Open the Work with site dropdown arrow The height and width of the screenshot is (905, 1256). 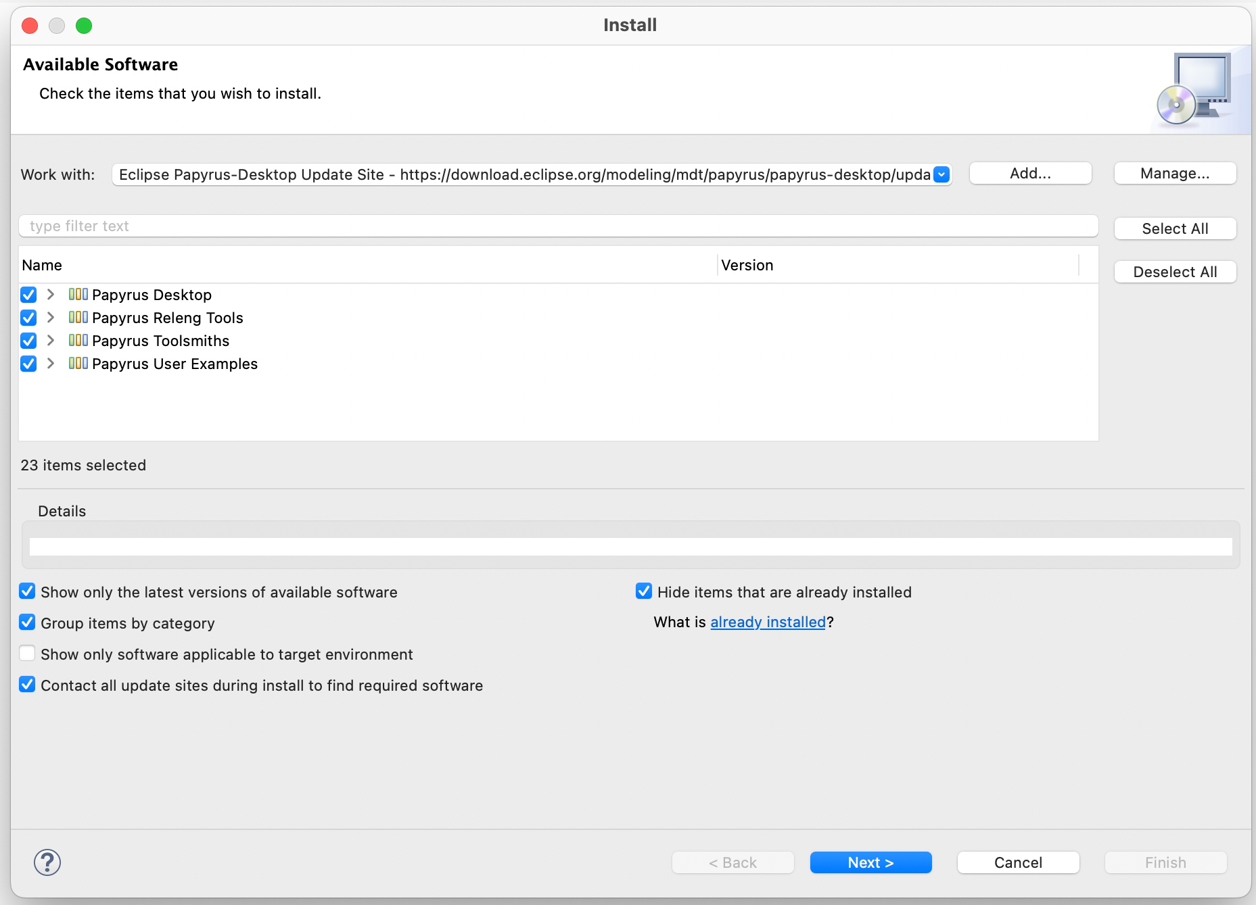click(941, 174)
